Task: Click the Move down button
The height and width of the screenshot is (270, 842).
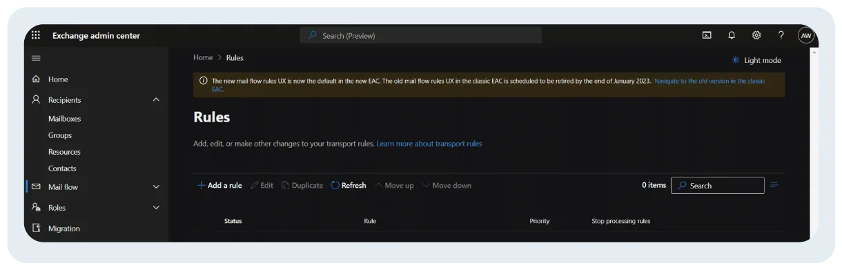Action: 447,185
